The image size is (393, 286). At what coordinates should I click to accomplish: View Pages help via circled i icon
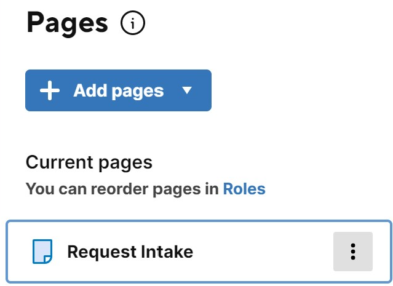pyautogui.click(x=133, y=23)
